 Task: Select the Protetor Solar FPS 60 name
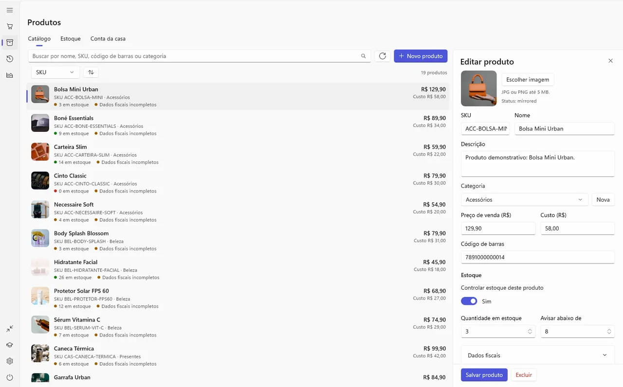81,291
